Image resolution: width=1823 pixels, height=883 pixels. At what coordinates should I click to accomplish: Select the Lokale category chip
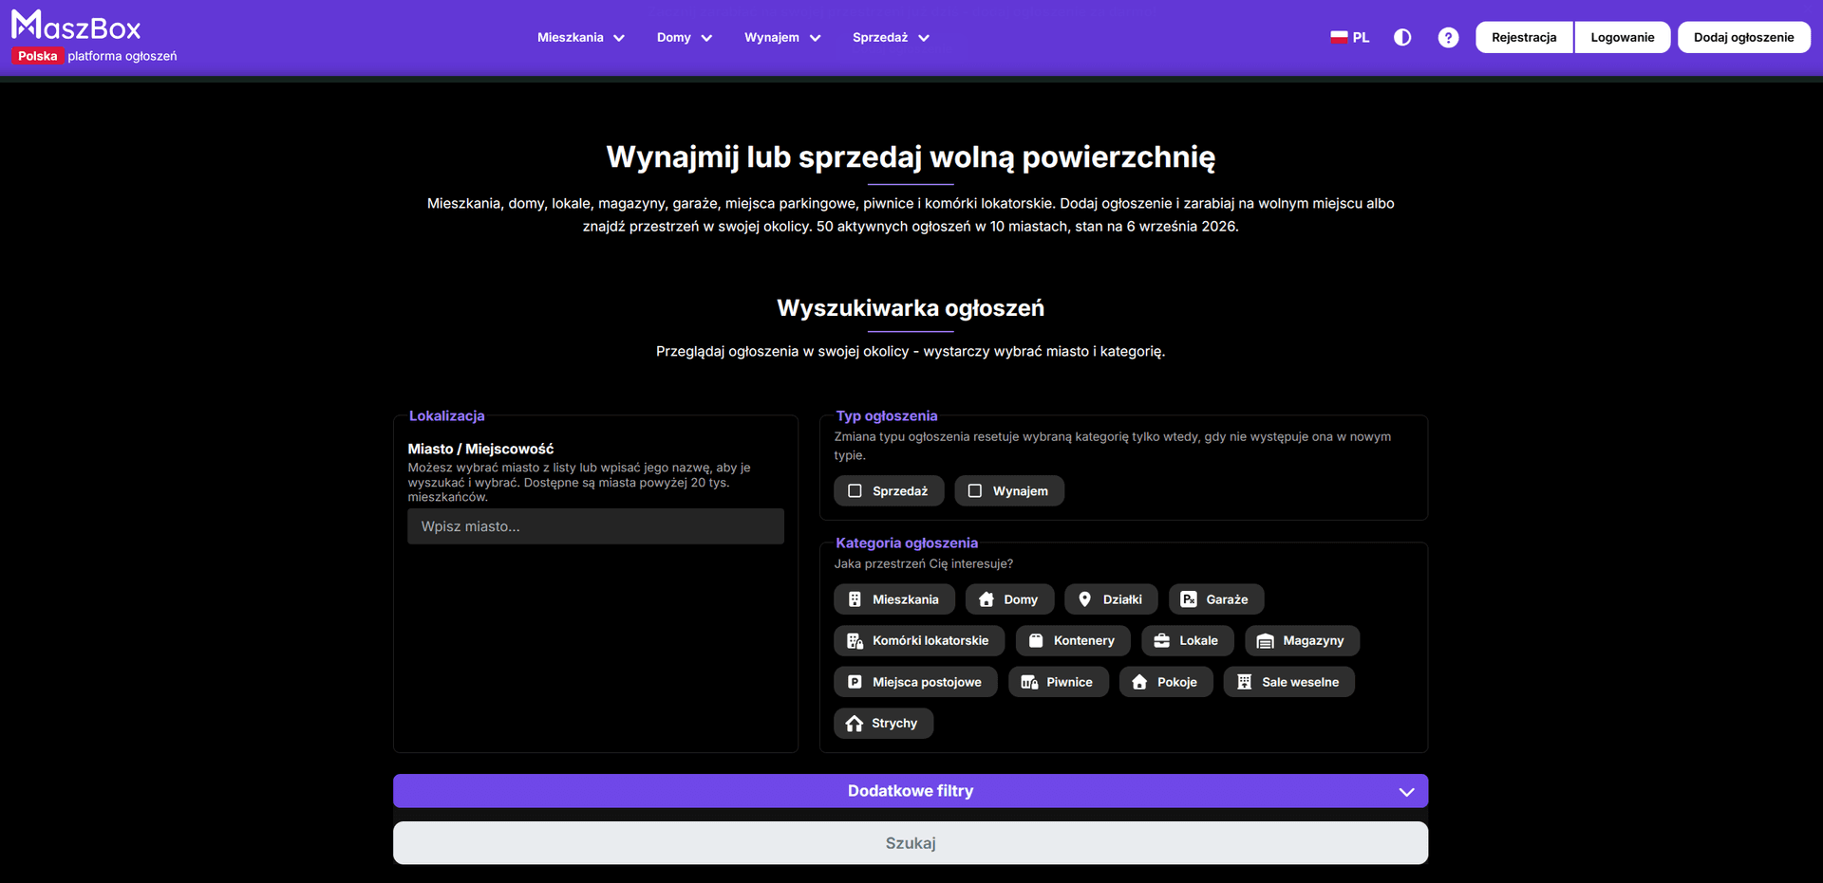tap(1187, 641)
